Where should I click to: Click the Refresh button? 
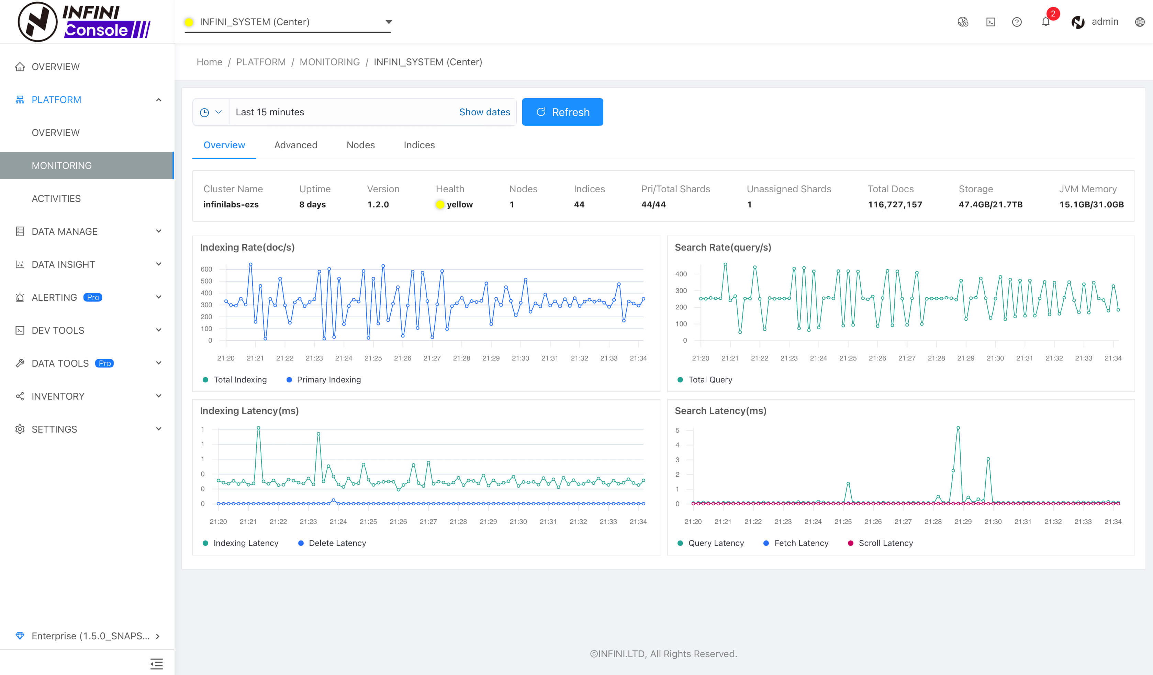(563, 112)
